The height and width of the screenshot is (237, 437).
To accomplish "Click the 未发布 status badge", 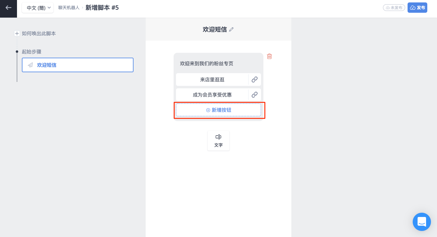I will pos(394,8).
